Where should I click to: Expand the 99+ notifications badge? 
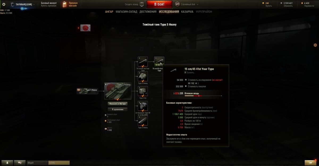tap(24, 8)
